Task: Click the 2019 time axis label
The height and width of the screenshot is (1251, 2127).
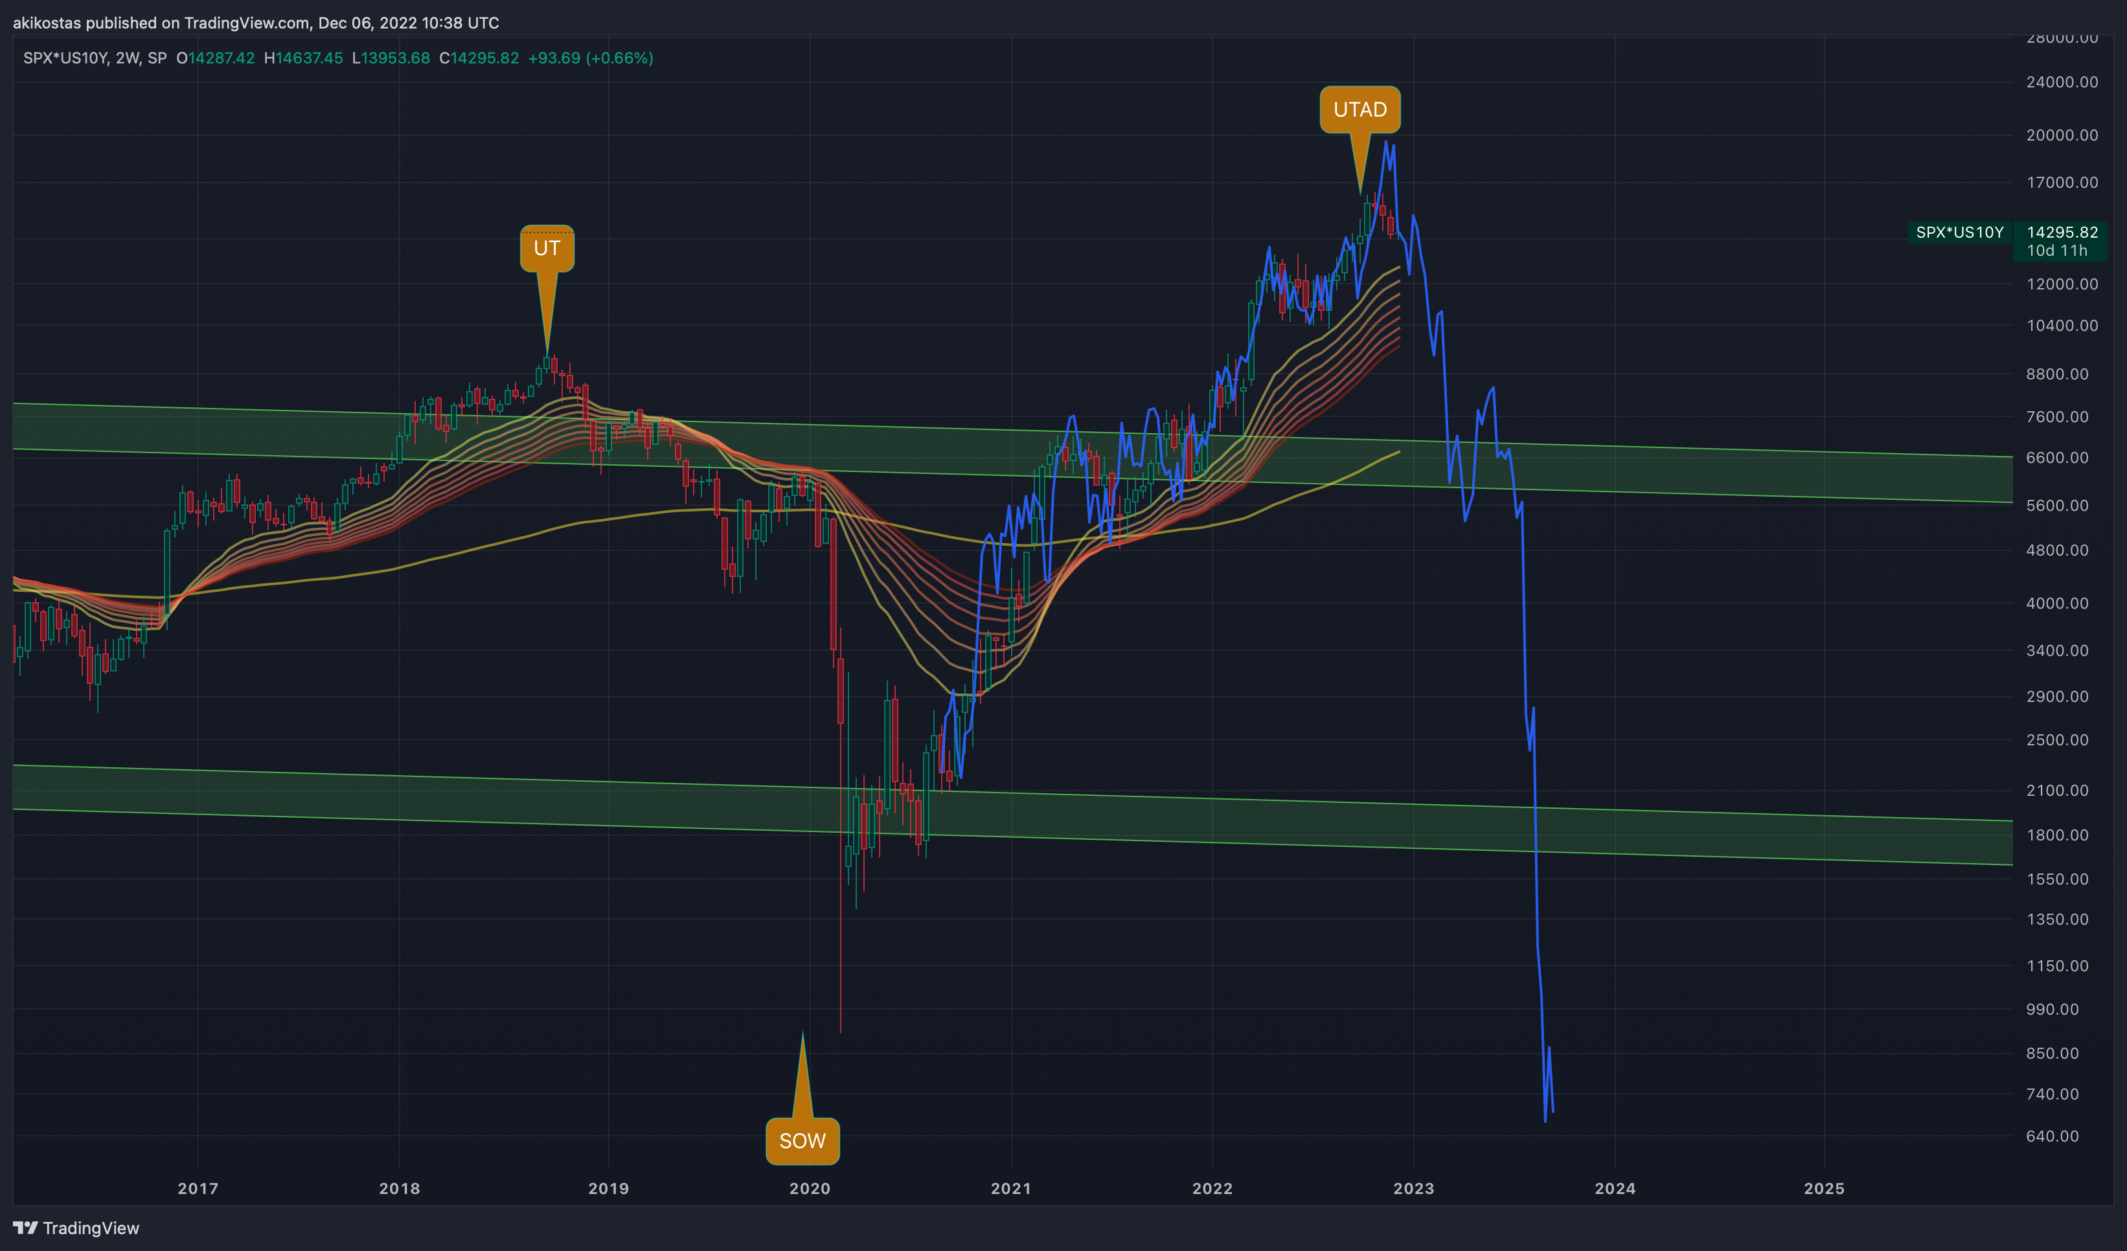Action: coord(609,1189)
